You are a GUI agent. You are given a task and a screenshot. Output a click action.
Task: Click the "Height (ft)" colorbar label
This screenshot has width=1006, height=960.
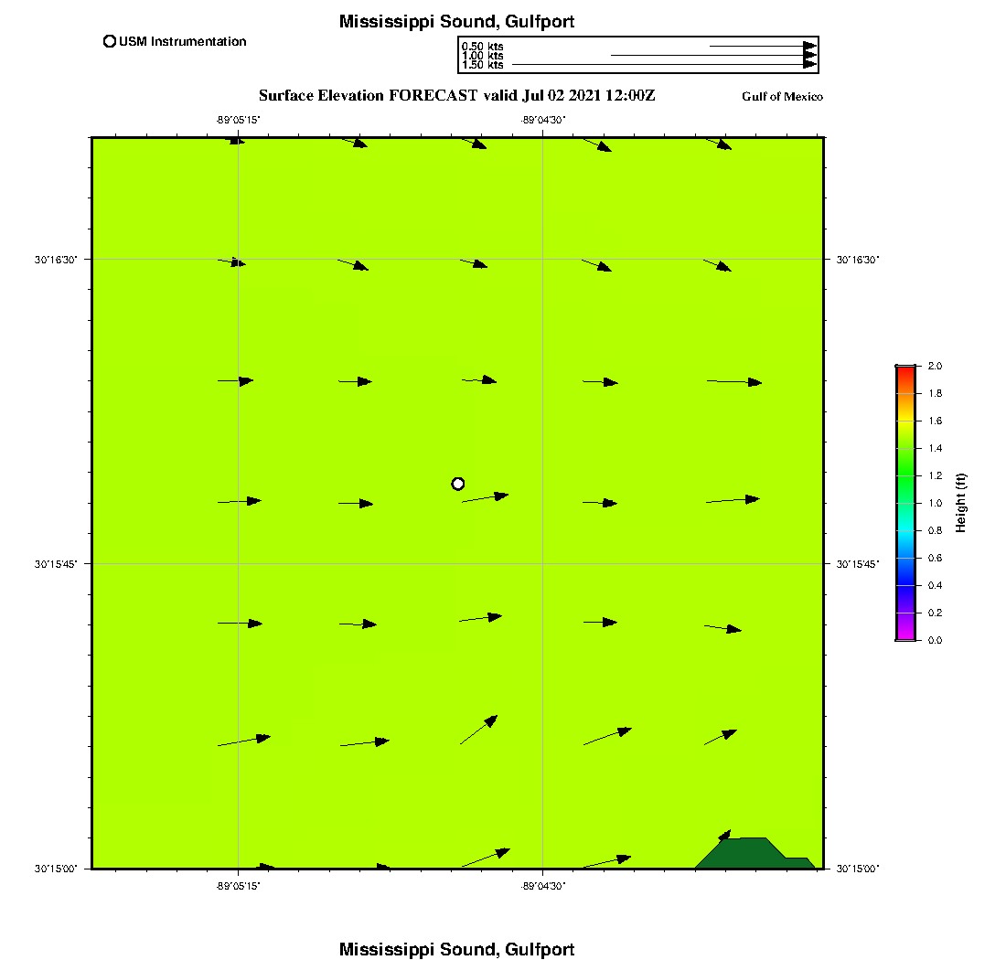pos(961,503)
